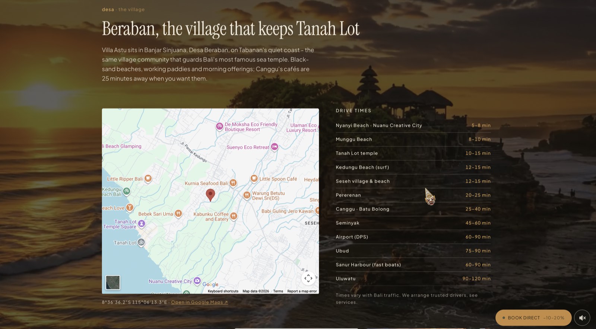Click Report a map error link
The width and height of the screenshot is (596, 329).
point(302,291)
